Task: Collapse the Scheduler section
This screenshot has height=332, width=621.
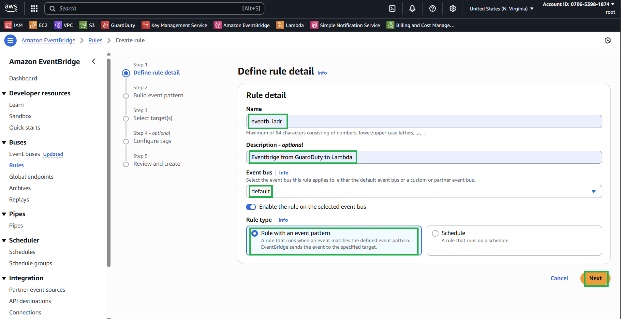Action: coord(4,241)
